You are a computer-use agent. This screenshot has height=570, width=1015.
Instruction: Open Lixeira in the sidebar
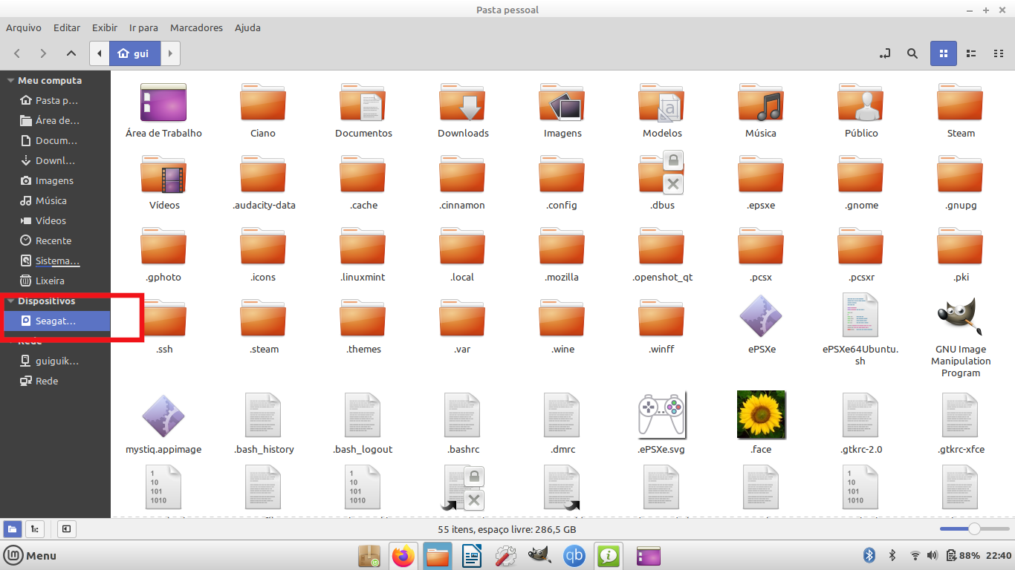[55, 281]
